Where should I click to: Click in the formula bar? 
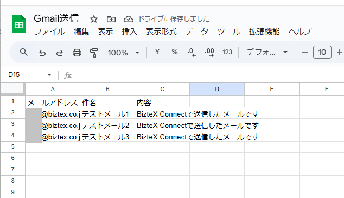point(208,75)
